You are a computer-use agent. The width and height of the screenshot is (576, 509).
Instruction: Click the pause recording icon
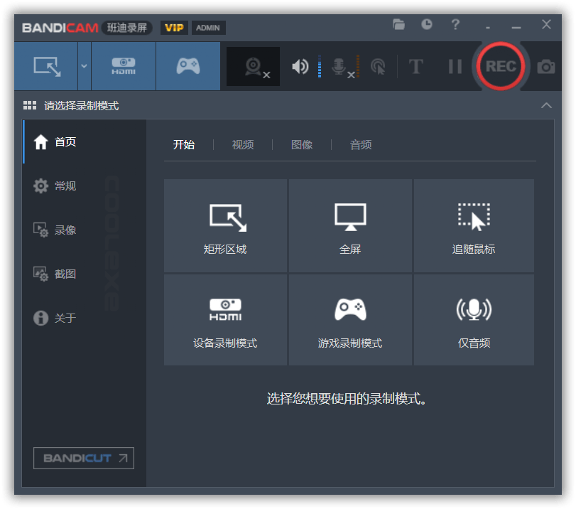pos(454,66)
